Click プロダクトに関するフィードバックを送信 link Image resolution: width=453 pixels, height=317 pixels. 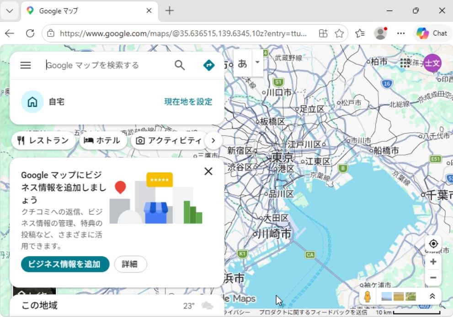click(313, 312)
